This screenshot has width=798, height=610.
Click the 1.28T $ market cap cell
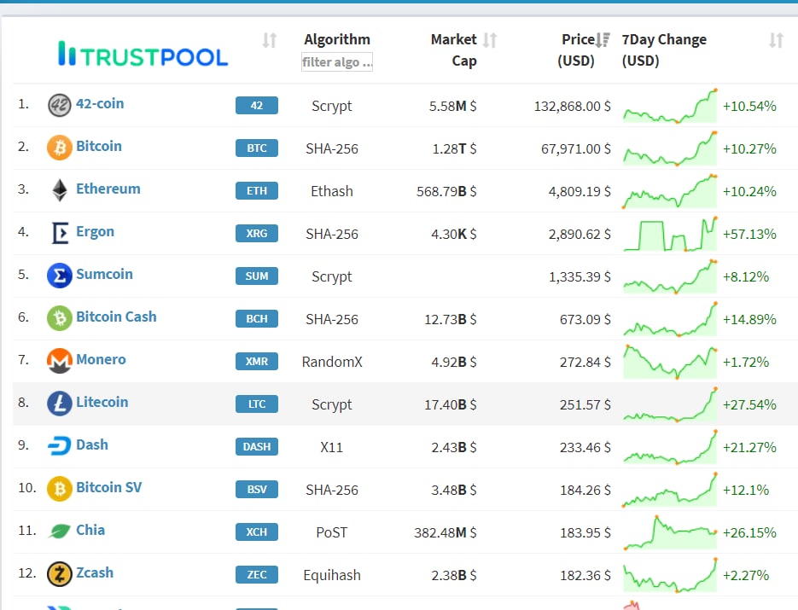(x=454, y=149)
